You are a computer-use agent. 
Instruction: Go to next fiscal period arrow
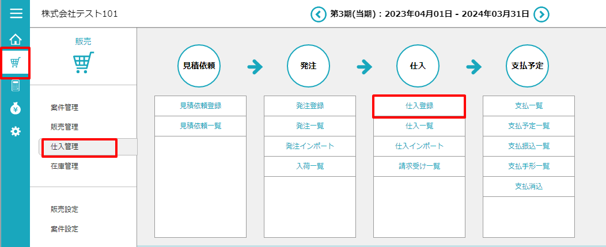click(541, 14)
